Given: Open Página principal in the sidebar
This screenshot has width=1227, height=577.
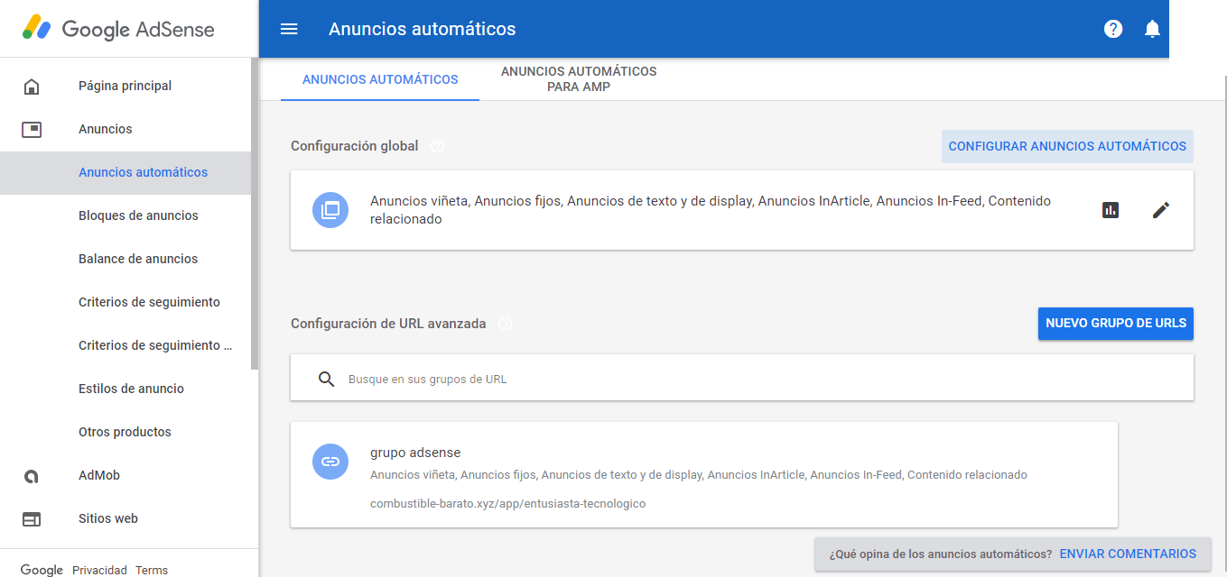Looking at the screenshot, I should [x=125, y=87].
